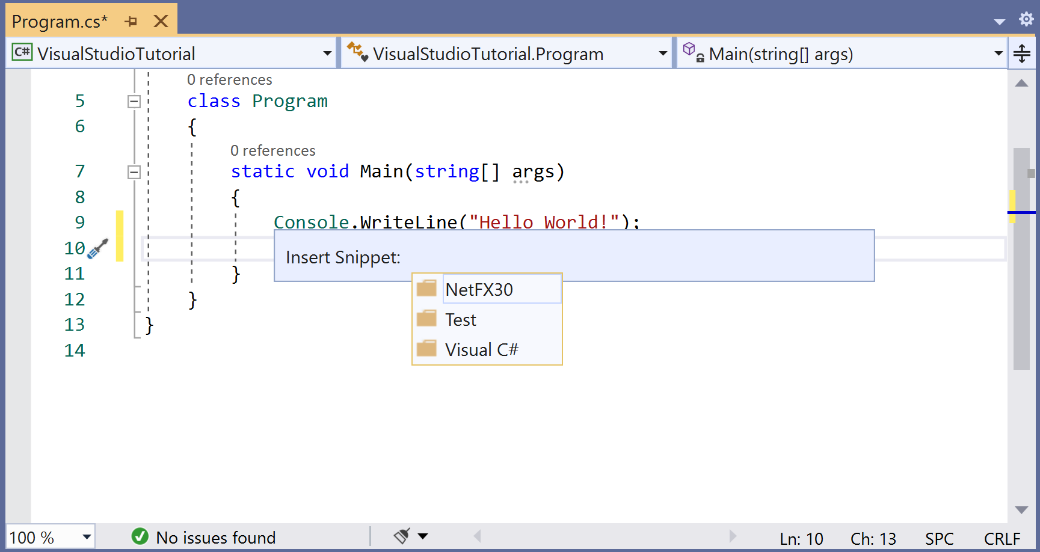The image size is (1040, 552).
Task: Click the method icon beside Main(string[] args)
Action: pyautogui.click(x=694, y=52)
